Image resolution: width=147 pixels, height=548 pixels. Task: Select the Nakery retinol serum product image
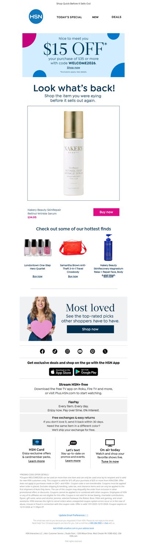73,153
